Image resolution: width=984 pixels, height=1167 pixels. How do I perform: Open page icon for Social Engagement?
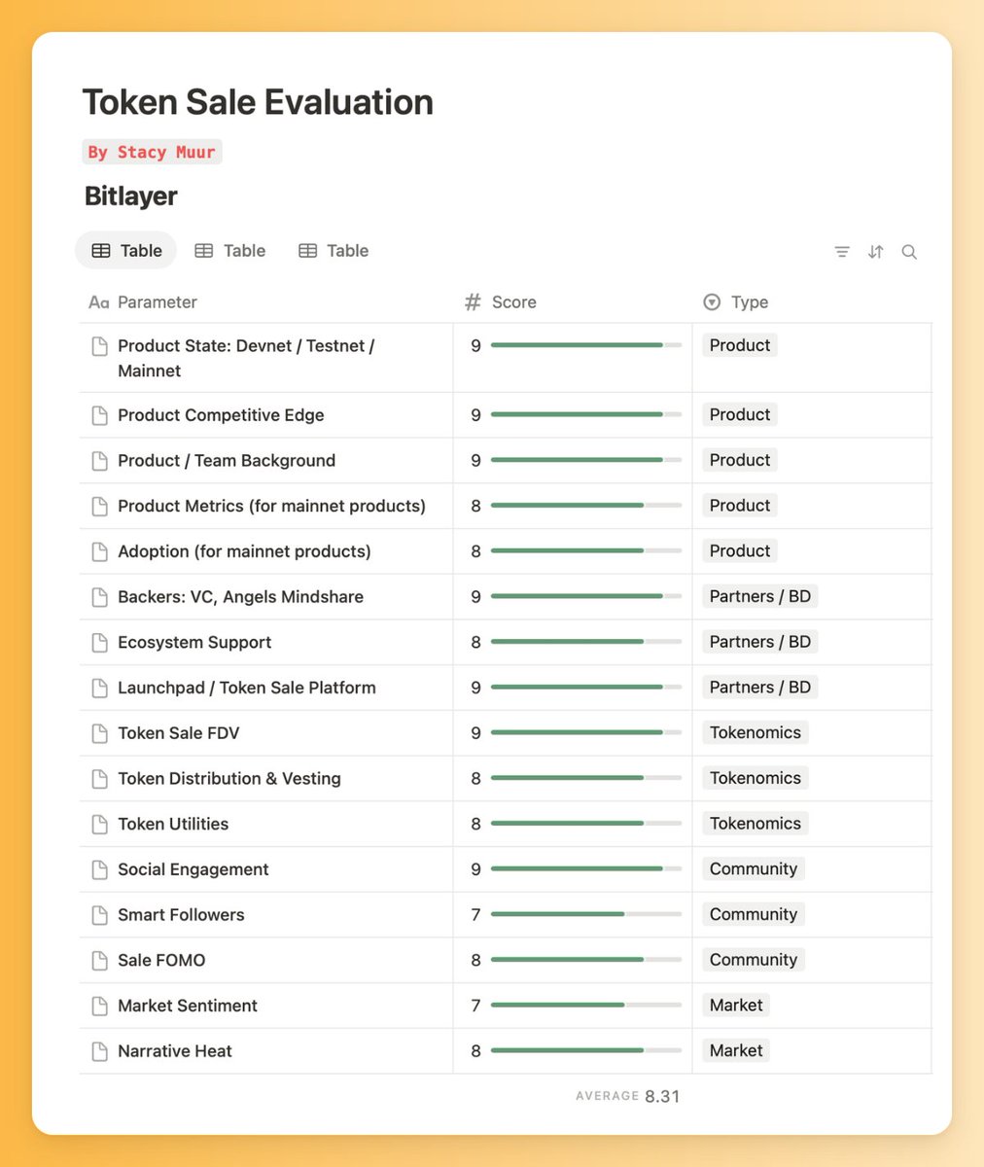[x=99, y=869]
